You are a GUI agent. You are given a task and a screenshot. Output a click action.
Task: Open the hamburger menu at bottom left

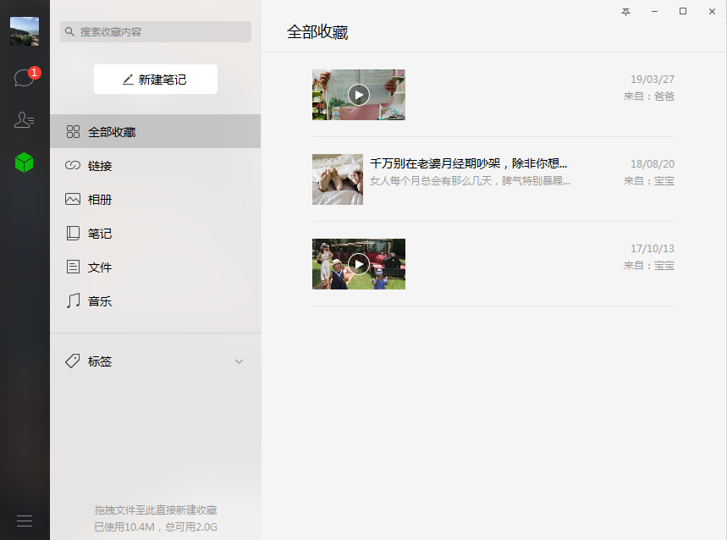[24, 521]
